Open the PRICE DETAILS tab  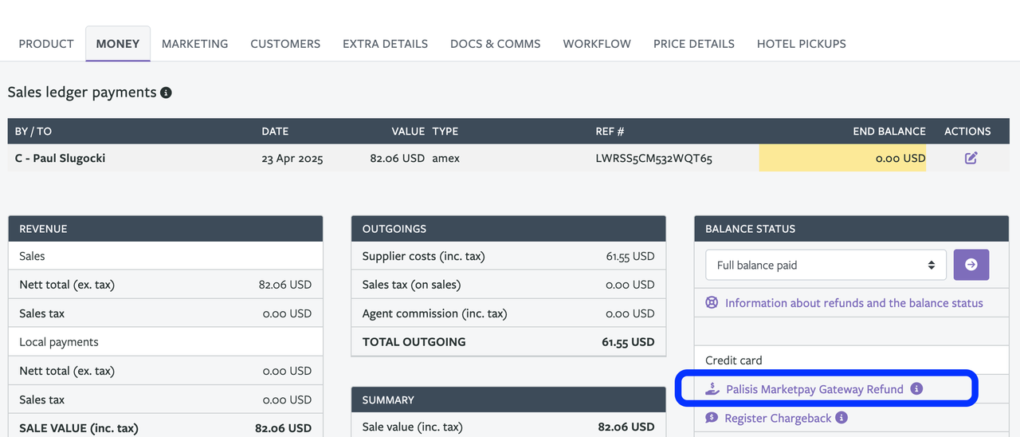(x=694, y=44)
